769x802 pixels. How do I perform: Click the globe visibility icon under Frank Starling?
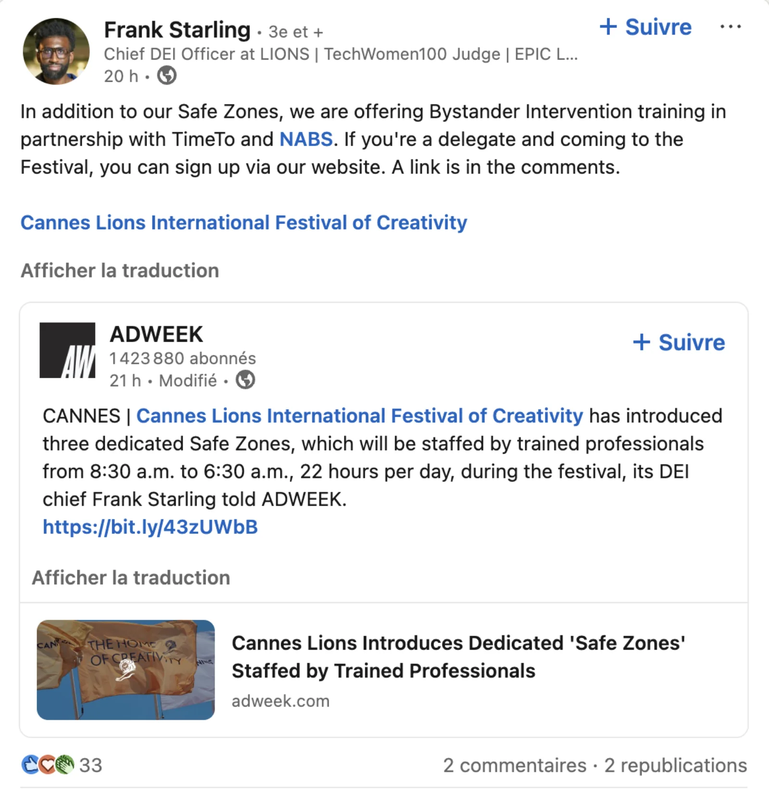pyautogui.click(x=167, y=76)
